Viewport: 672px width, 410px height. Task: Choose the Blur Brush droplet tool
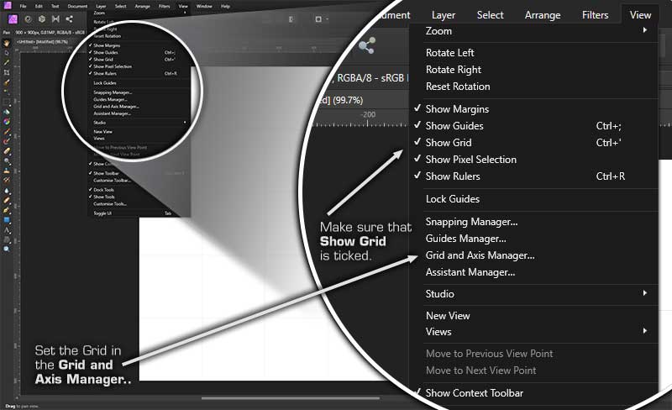point(7,190)
